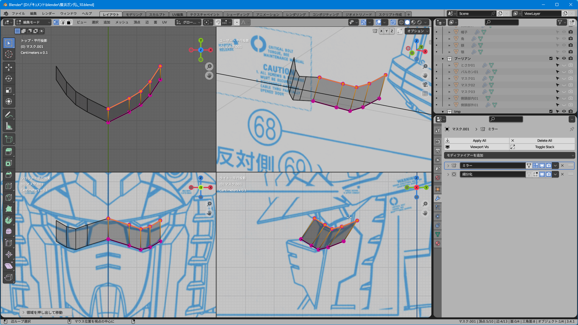The image size is (578, 325).
Task: Open the メッシュ menu
Action: coord(122,22)
